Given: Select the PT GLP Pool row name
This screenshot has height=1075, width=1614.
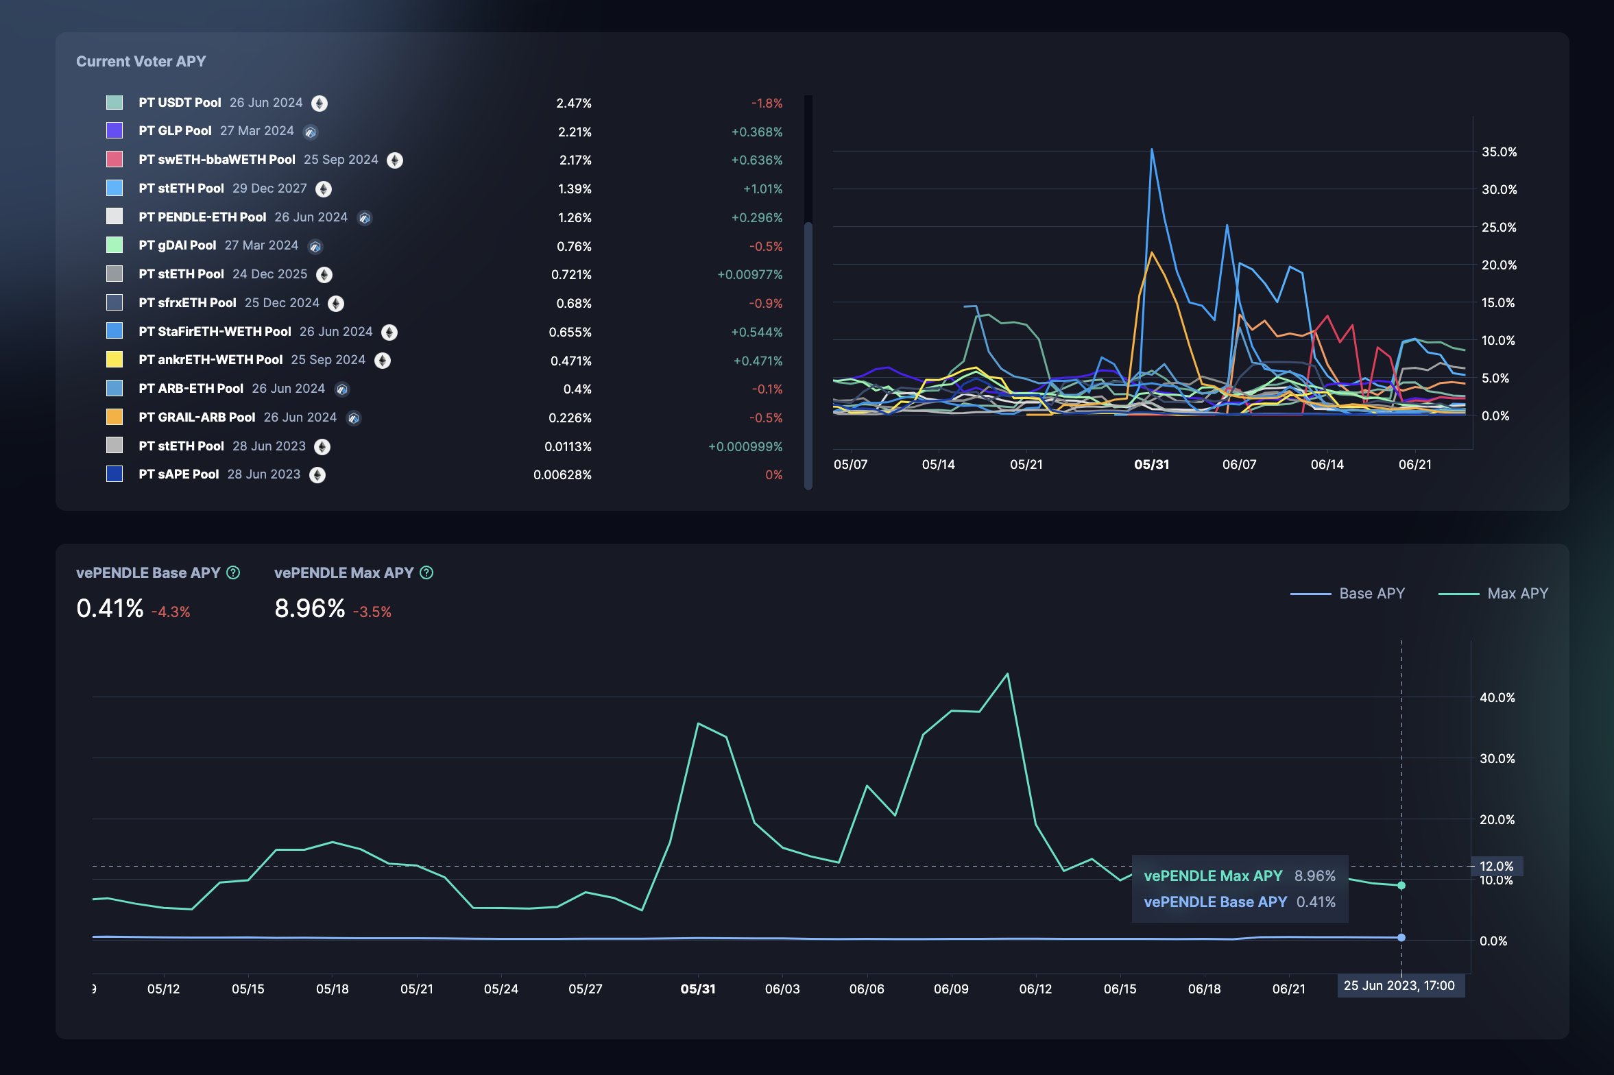Looking at the screenshot, I should click(175, 131).
